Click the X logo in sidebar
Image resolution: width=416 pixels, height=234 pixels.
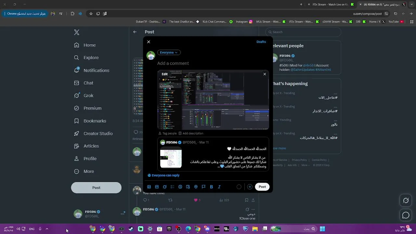77,32
